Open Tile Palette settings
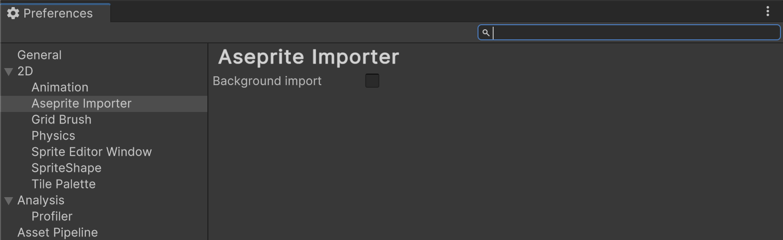This screenshot has width=783, height=240. (x=63, y=184)
